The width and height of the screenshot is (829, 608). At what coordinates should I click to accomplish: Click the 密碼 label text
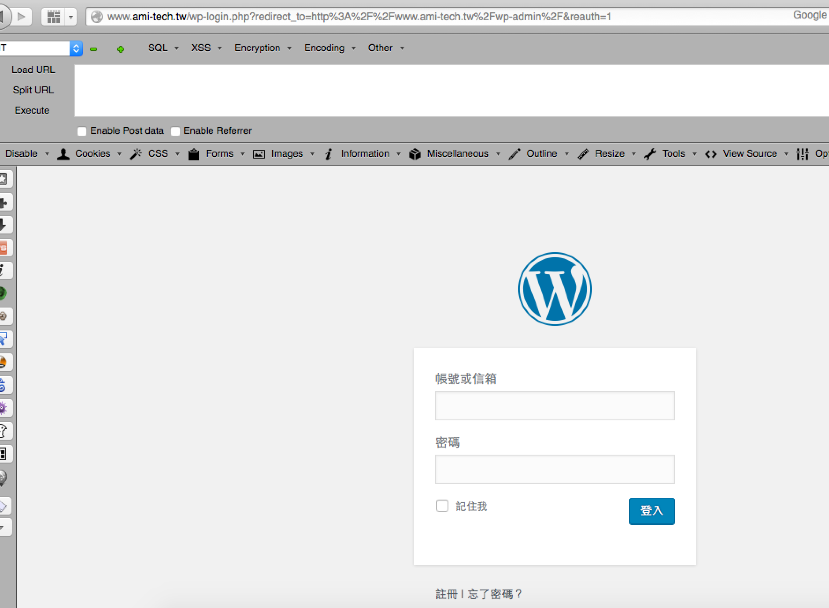click(448, 442)
